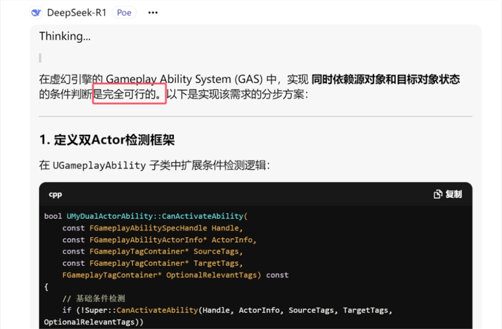Viewport: 502px width, 329px height.
Task: Click the copy icon in code block header
Action: (x=438, y=194)
